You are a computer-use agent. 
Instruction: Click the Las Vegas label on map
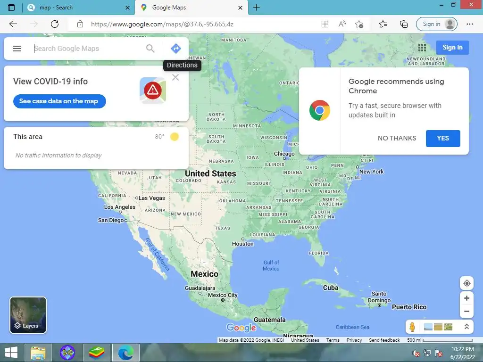pyautogui.click(x=152, y=198)
